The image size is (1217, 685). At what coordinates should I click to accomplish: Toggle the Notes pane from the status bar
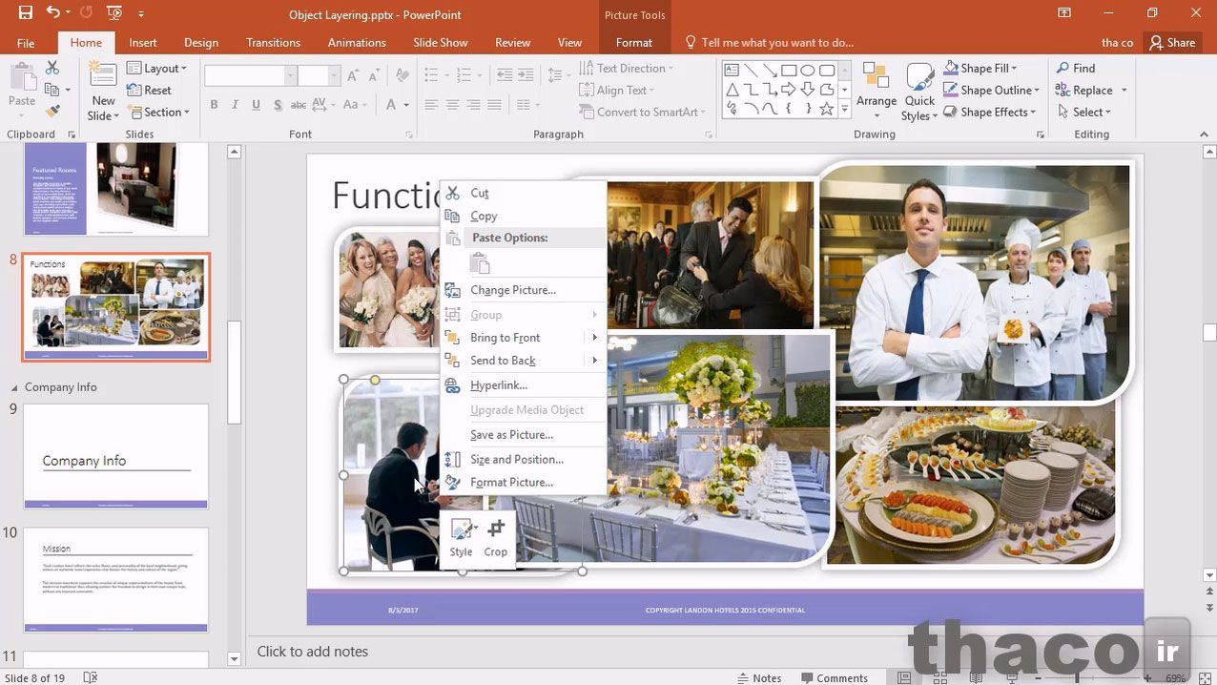tap(759, 677)
